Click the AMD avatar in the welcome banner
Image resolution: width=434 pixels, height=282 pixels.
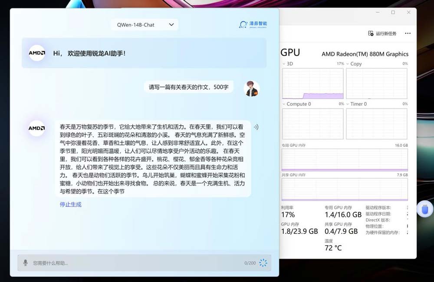(37, 53)
